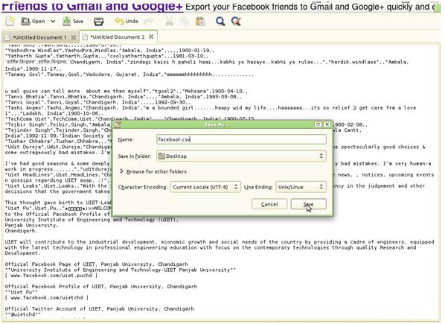Click the Find magnifier icon
This screenshot has width=445, height=324.
pyautogui.click(x=220, y=22)
